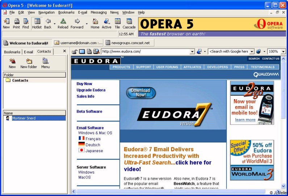Open the contacts panel Menu icon

click(x=45, y=63)
